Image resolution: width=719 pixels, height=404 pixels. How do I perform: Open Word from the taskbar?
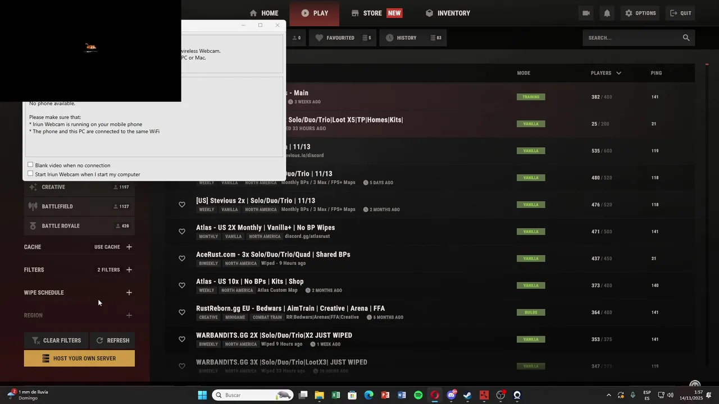402,395
